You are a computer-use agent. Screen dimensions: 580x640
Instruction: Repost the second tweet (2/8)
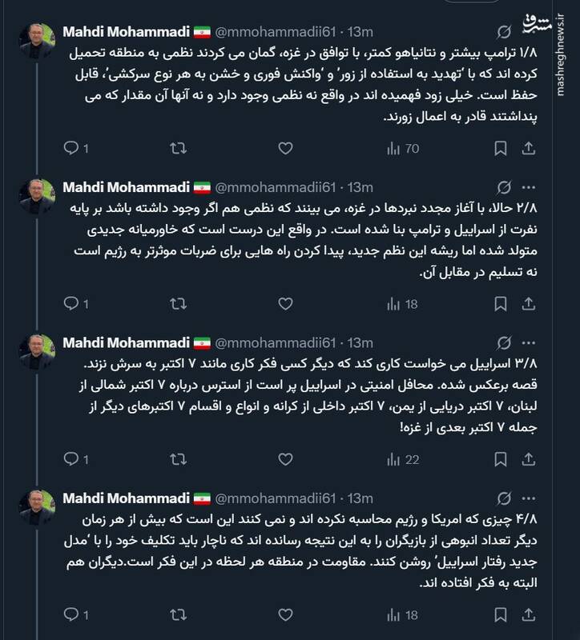180,304
